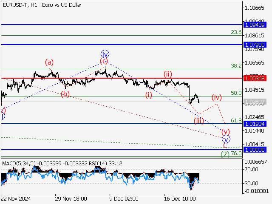The height and width of the screenshot is (204, 272).
Task: Select the red (b) wave label
Action: 65,93
